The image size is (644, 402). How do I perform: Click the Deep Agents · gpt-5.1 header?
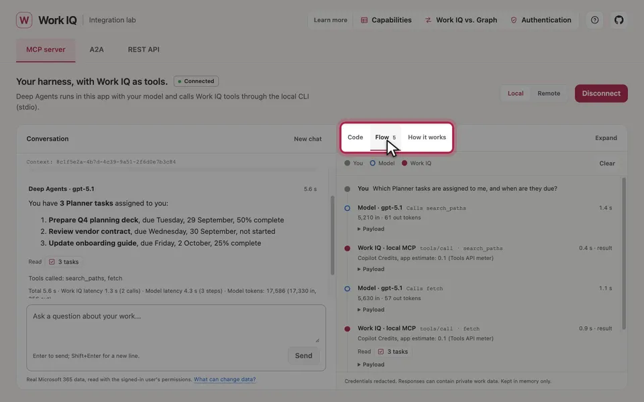61,189
